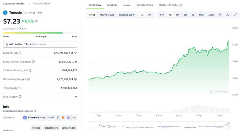Expand chart to fullscreen icon
The width and height of the screenshot is (240, 131).
point(235,15)
